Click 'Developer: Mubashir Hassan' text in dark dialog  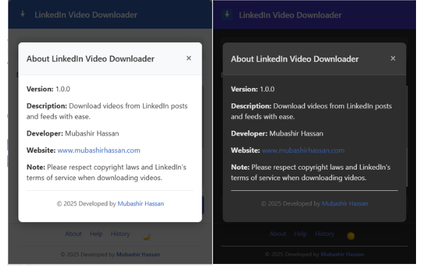pyautogui.click(x=277, y=133)
